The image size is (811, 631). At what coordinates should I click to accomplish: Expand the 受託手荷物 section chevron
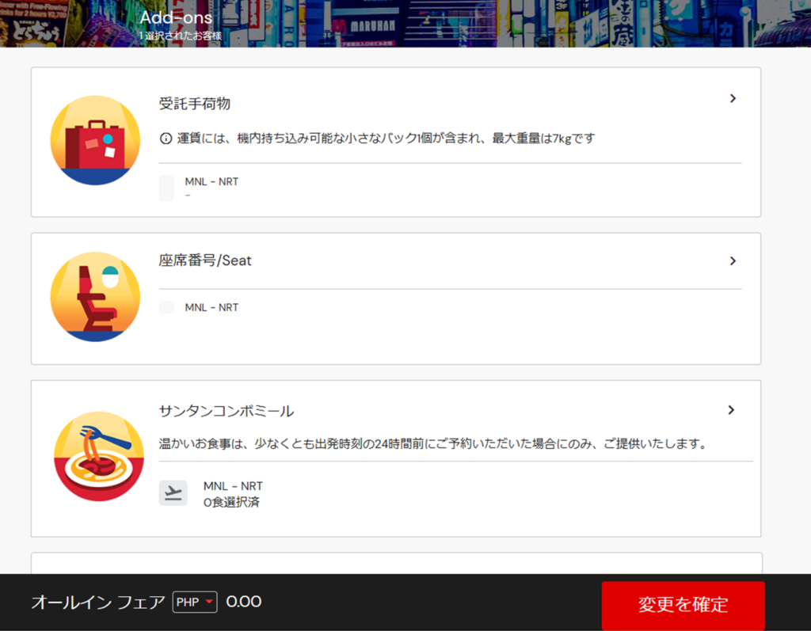733,99
